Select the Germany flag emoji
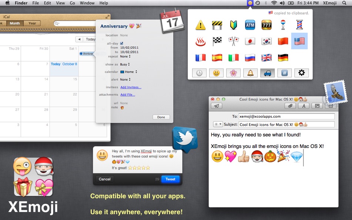Screen dimensions: 352x220 (283, 58)
